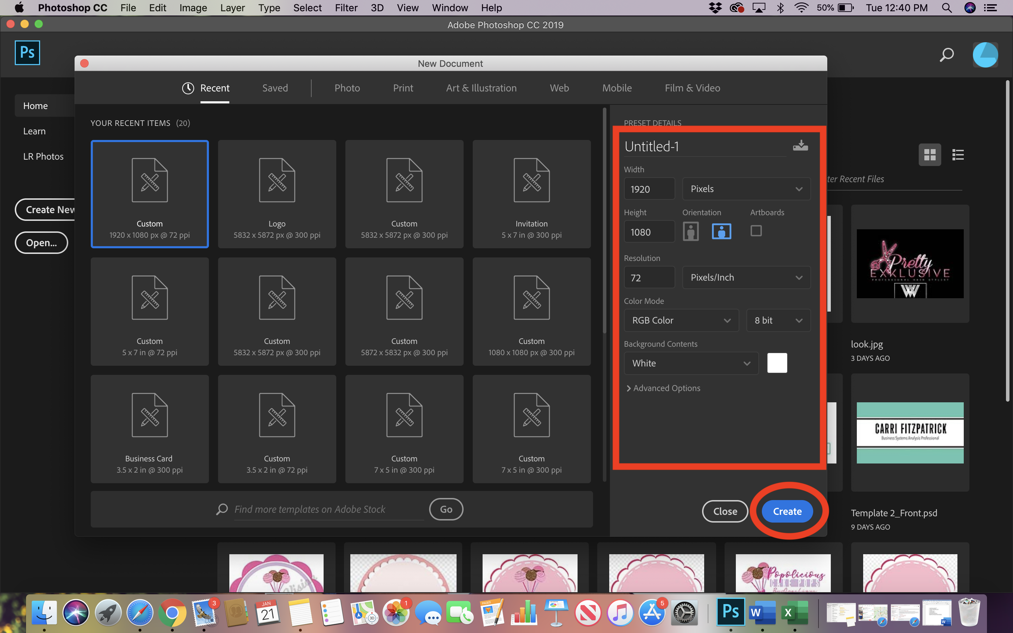Click the Save preset icon in Preset Details
The height and width of the screenshot is (633, 1013).
[800, 145]
